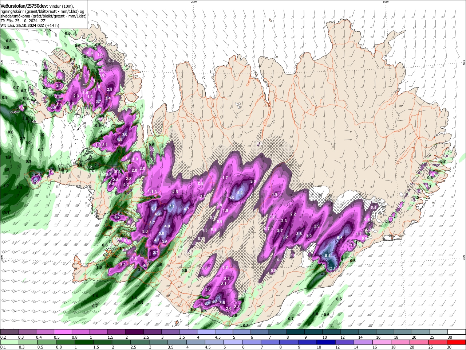Image resolution: width=466 pixels, height=350 pixels.
Task: Click the '0.2' label in the top legend row
Action: (3, 337)
